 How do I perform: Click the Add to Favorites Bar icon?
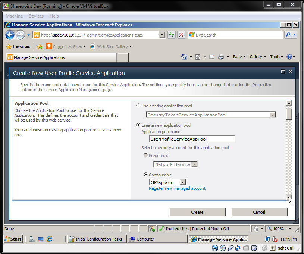40,47
